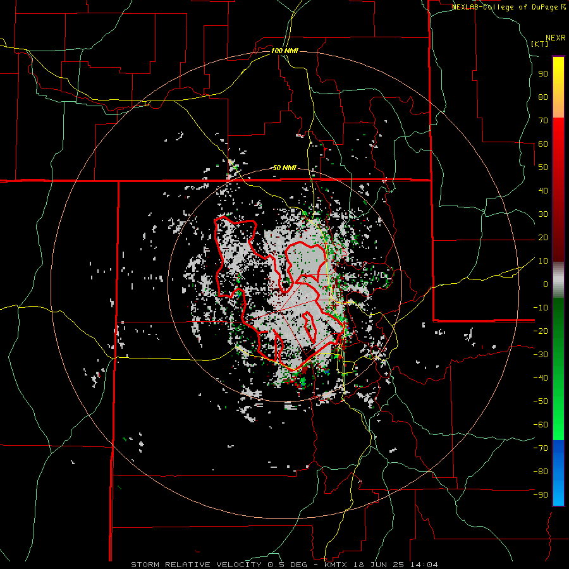Click the positive 10 knot scale label
The image size is (569, 569).
point(543,261)
